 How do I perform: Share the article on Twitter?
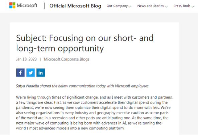click(x=30, y=72)
